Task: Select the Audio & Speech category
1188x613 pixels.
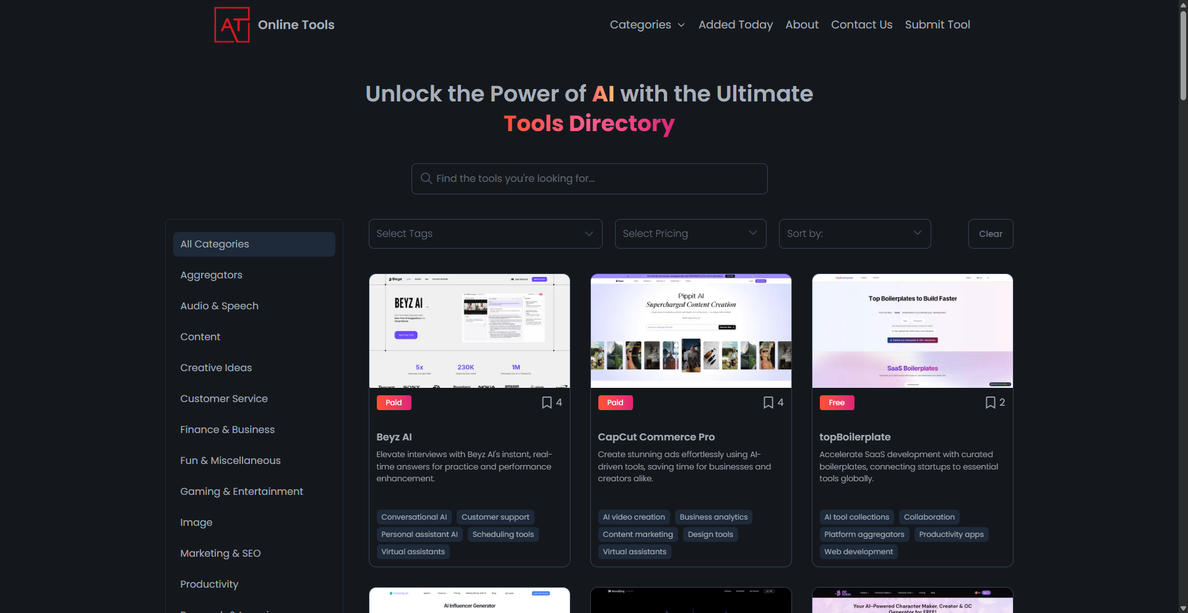Action: [x=254, y=306]
